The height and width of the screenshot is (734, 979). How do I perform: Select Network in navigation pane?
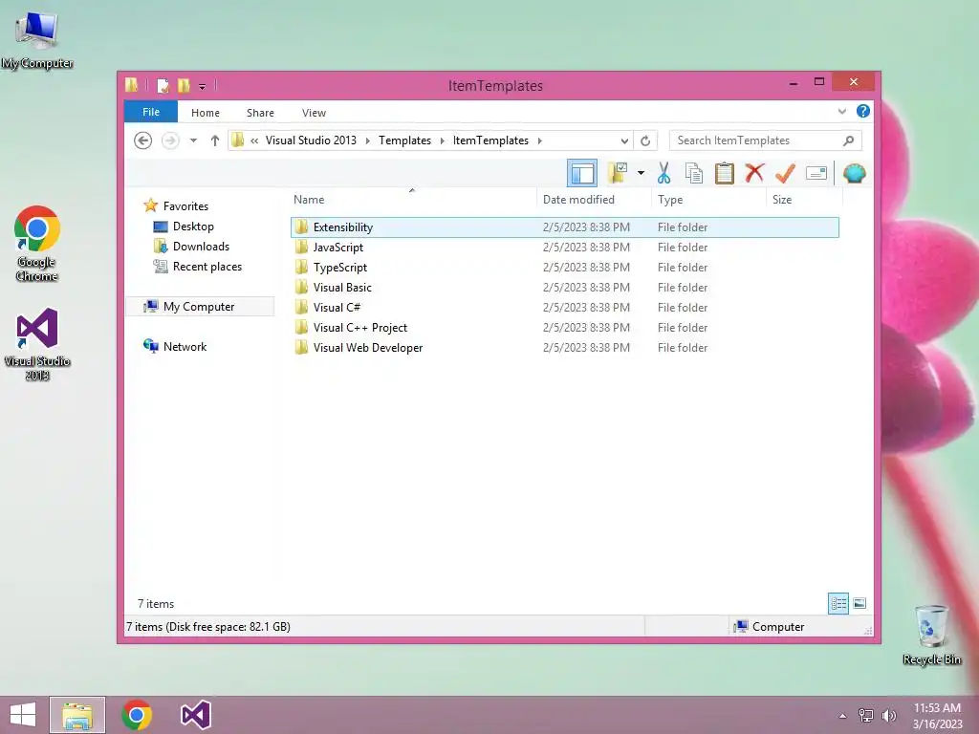click(185, 346)
